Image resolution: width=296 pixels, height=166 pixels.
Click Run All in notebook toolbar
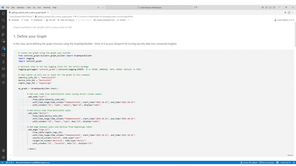[50, 20]
